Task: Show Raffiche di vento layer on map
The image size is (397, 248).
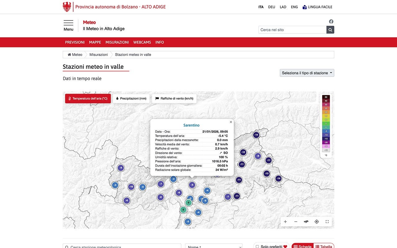Action: pyautogui.click(x=174, y=99)
